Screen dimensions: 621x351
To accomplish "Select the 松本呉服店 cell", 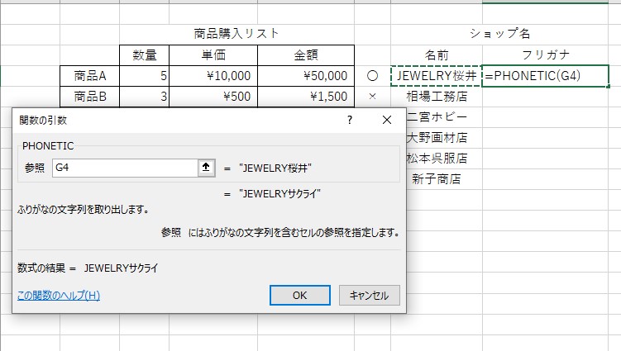I will coord(438,158).
